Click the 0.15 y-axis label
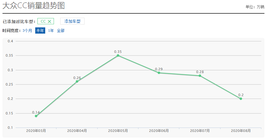 9,113
